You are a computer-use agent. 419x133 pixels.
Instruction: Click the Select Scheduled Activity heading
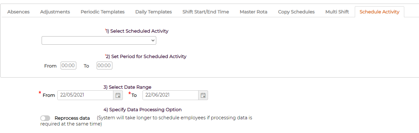point(137,31)
